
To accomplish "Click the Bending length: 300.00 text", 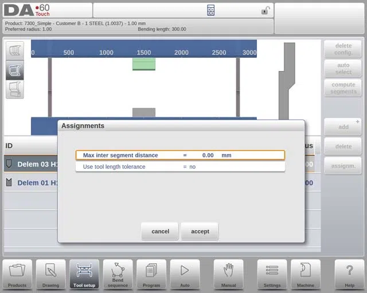I will click(x=162, y=29).
